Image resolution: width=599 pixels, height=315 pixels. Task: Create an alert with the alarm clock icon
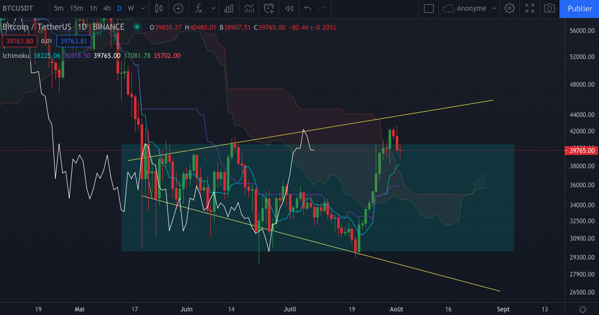268,9
